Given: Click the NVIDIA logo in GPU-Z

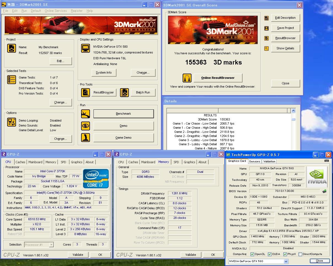Looking at the screenshot, I should click(x=317, y=177).
